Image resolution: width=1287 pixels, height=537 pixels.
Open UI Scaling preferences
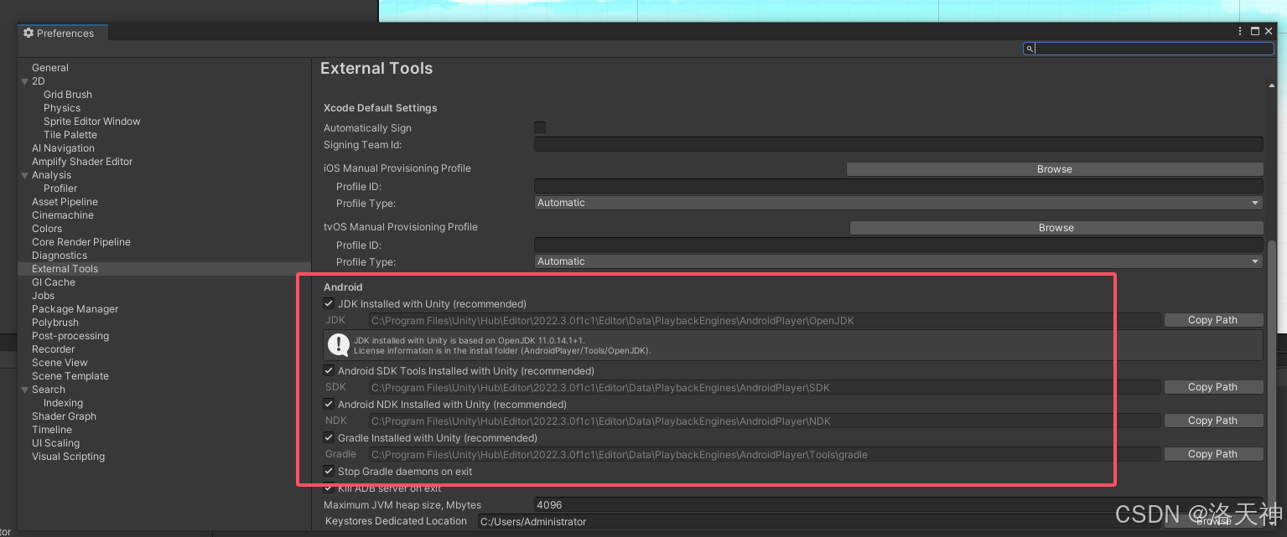[56, 443]
